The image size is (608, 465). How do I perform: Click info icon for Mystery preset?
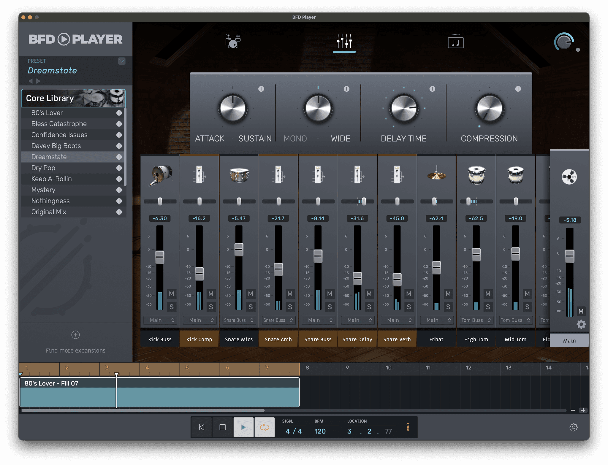(x=119, y=190)
